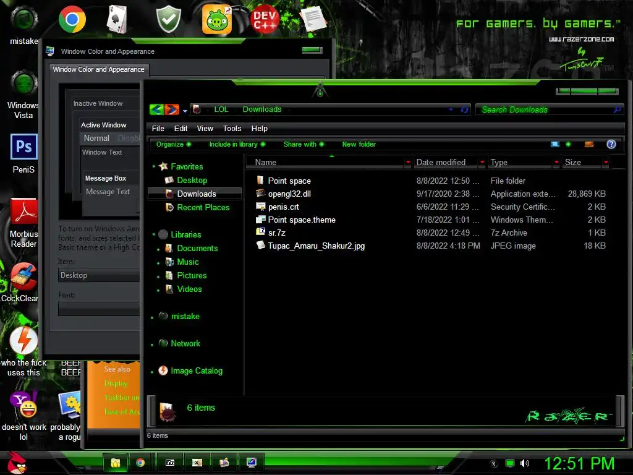Collapse the Favorites tree node
The width and height of the screenshot is (633, 475).
click(153, 166)
